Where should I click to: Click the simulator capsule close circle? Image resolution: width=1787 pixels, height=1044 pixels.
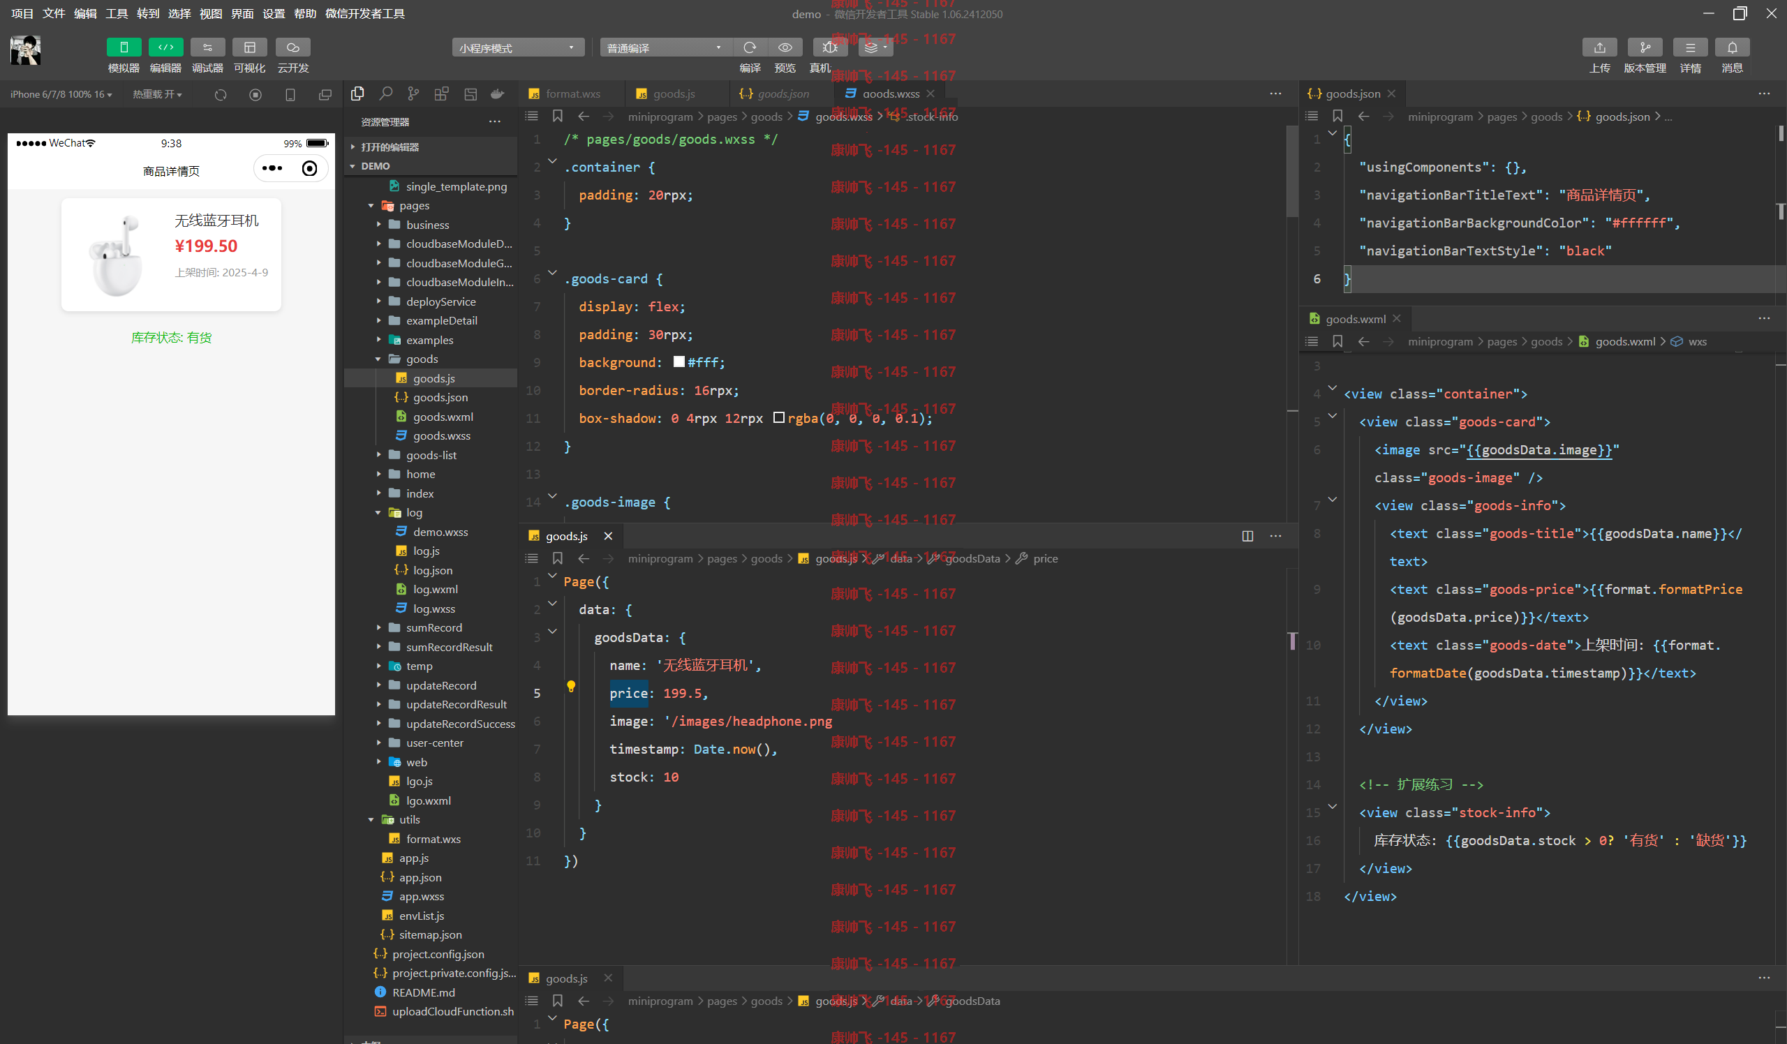pos(309,169)
